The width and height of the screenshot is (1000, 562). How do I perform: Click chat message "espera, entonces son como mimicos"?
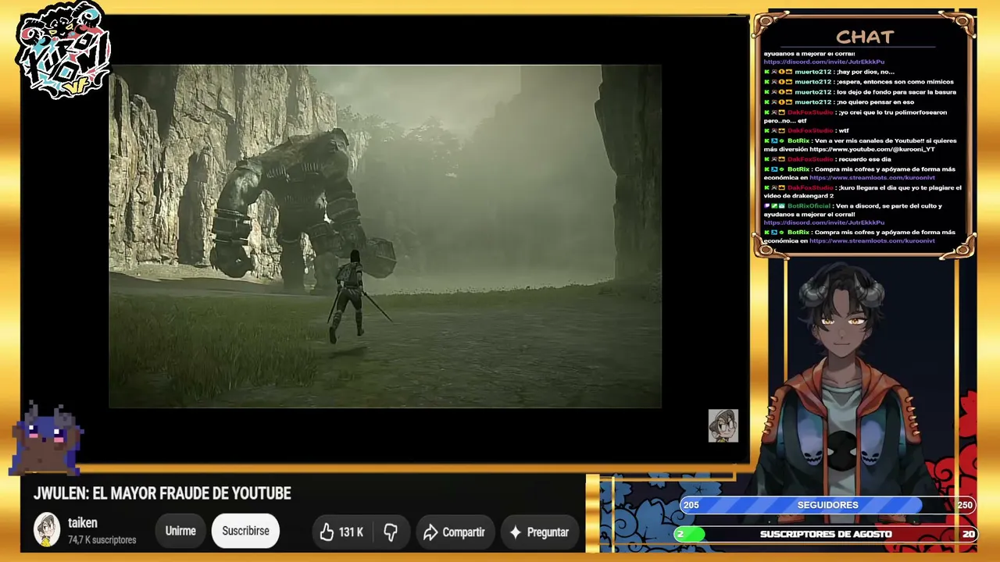[895, 82]
